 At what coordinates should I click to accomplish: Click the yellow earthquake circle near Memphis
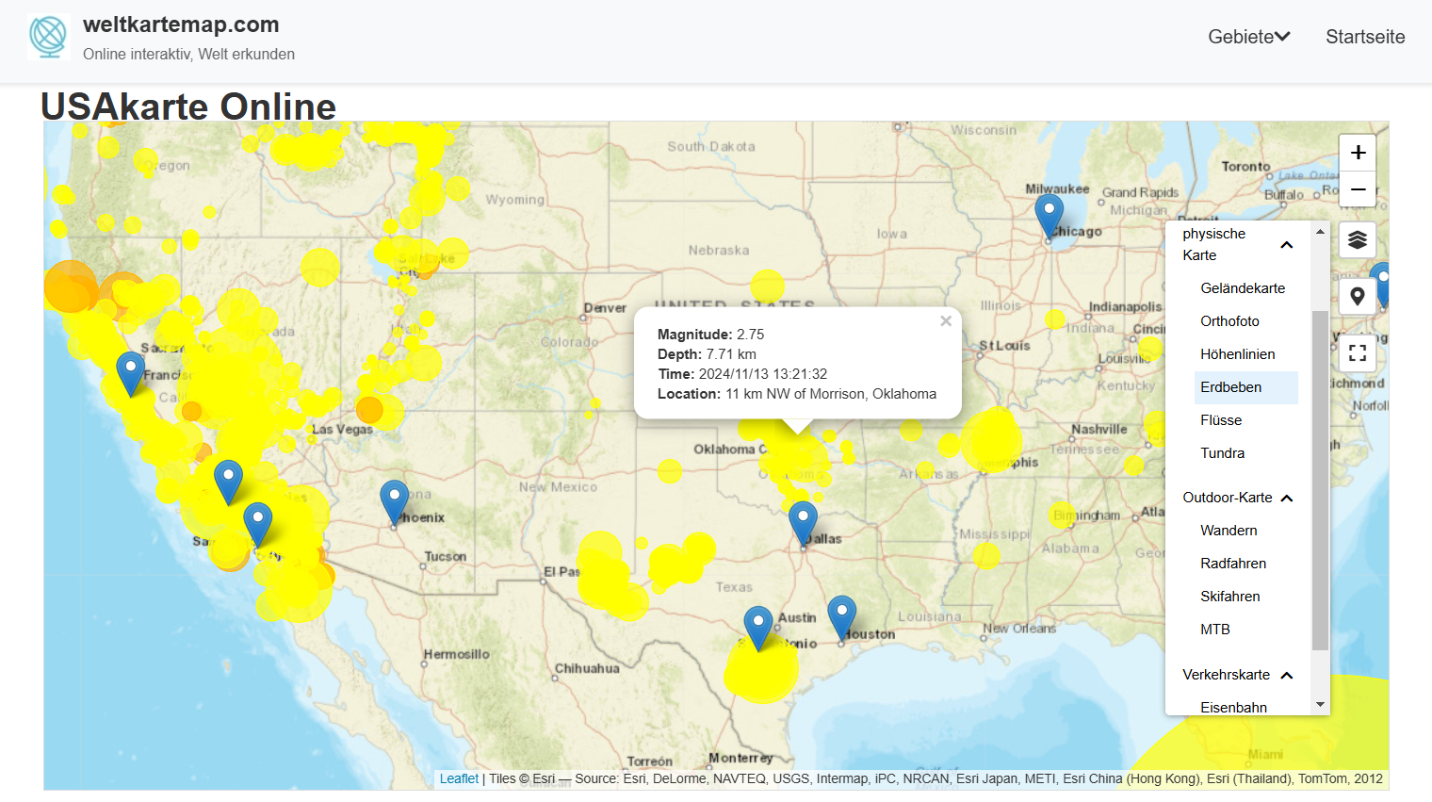click(x=991, y=440)
